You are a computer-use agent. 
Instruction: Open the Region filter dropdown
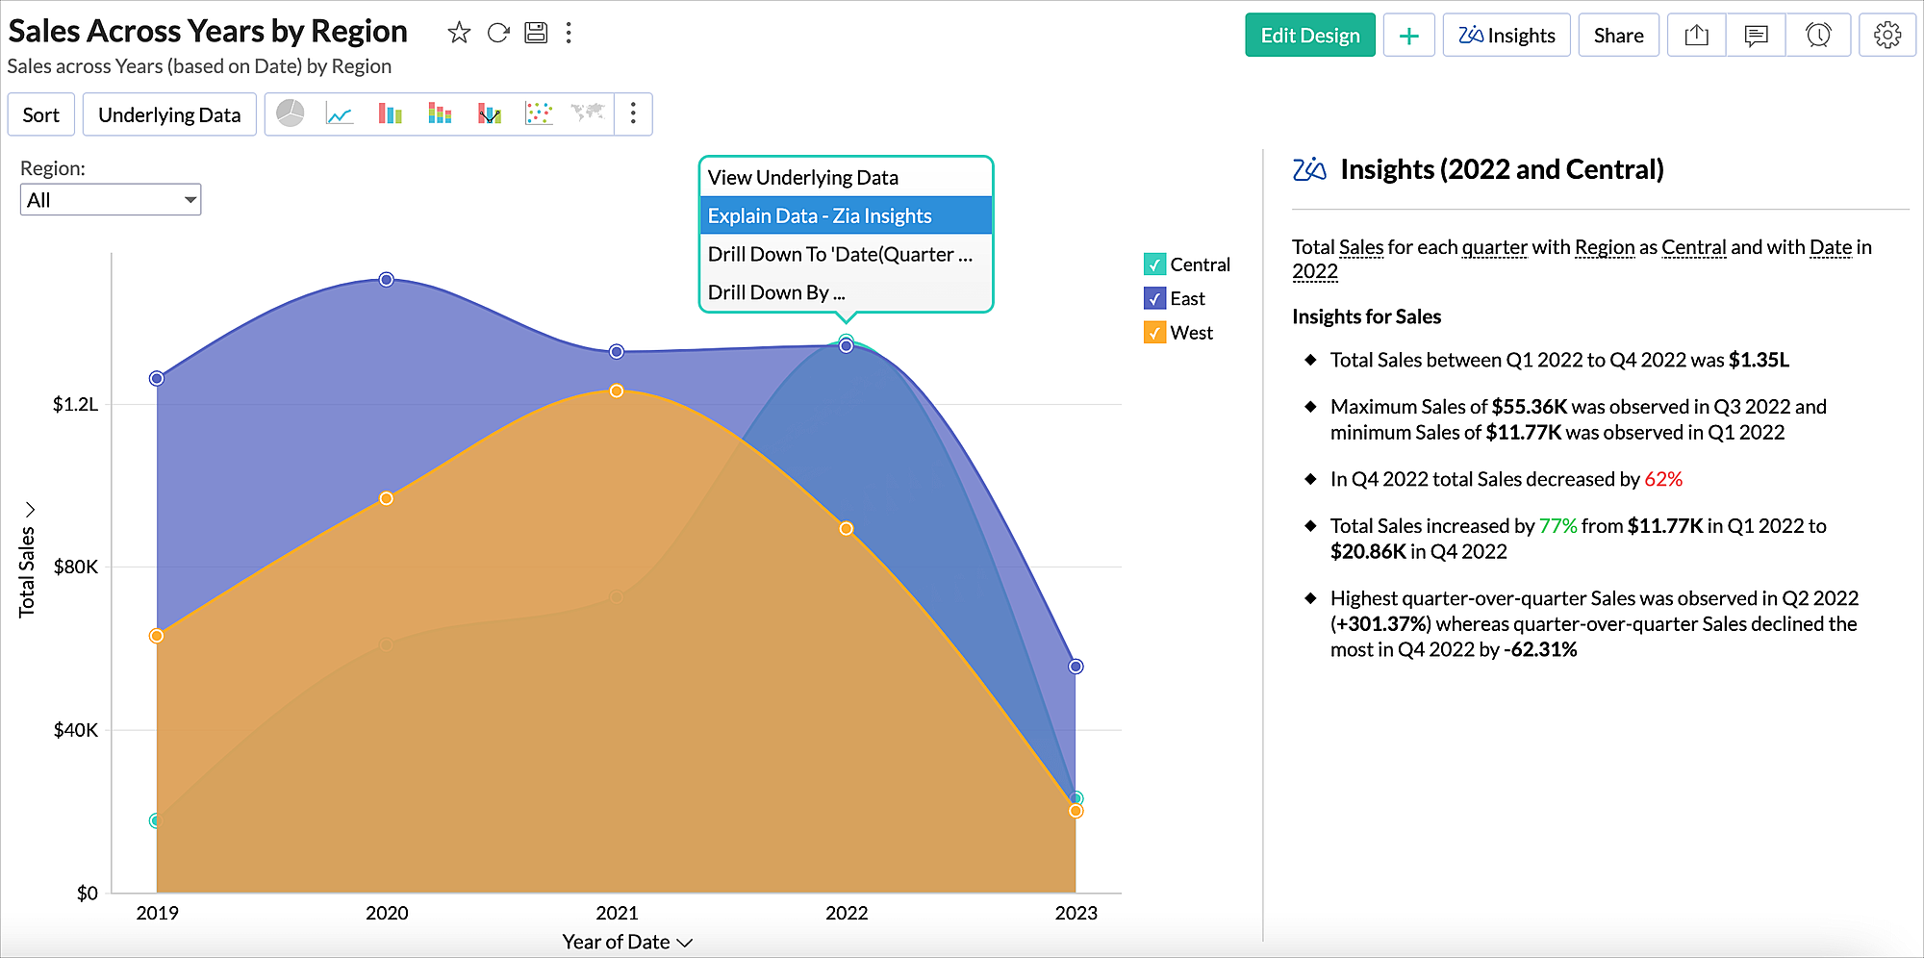pyautogui.click(x=111, y=200)
